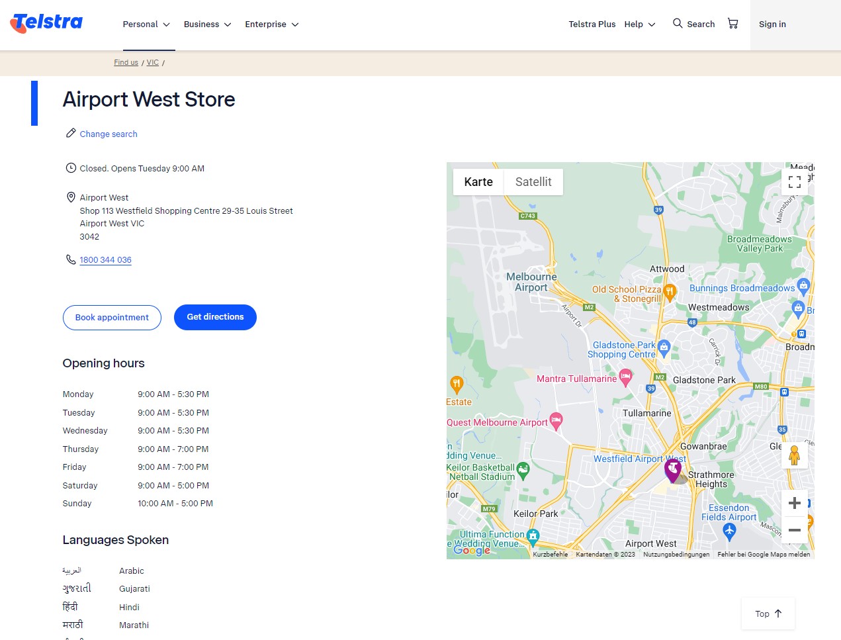Click the Gujarati language entry
841x640 pixels.
[107, 589]
